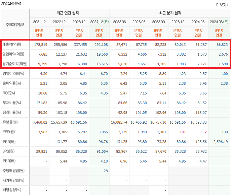The image size is (232, 196).
Task: Select the 3.05 net margin value
Action: (x=64, y=83)
